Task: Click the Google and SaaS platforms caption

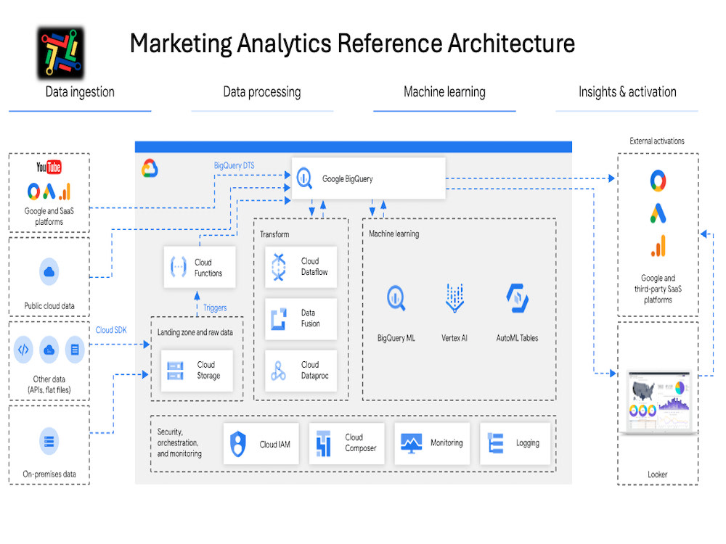Action: pyautogui.click(x=49, y=216)
